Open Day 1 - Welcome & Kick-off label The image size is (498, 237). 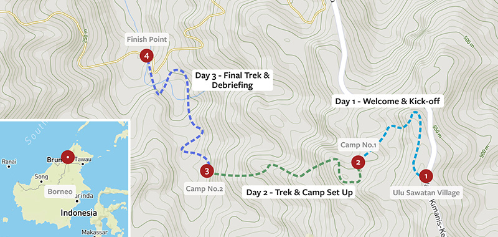tap(387, 102)
